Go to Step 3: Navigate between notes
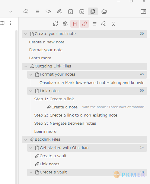150x184 pixels. (x=65, y=123)
